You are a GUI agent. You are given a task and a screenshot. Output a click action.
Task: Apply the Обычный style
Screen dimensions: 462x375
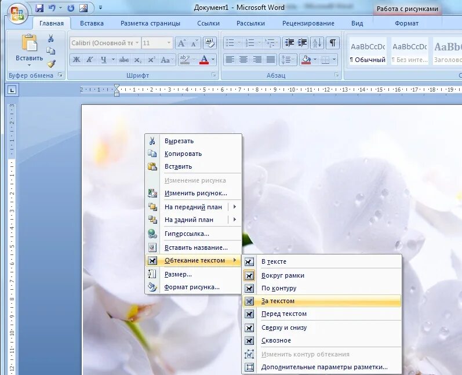(368, 52)
